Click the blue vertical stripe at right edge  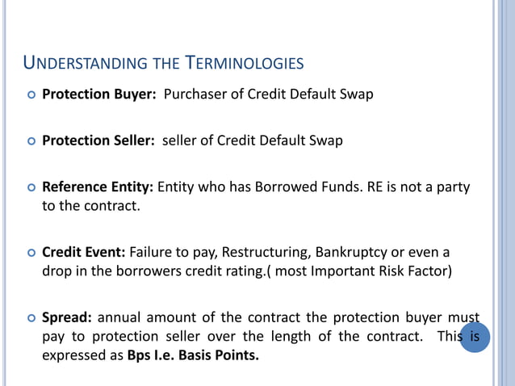pyautogui.click(x=507, y=193)
